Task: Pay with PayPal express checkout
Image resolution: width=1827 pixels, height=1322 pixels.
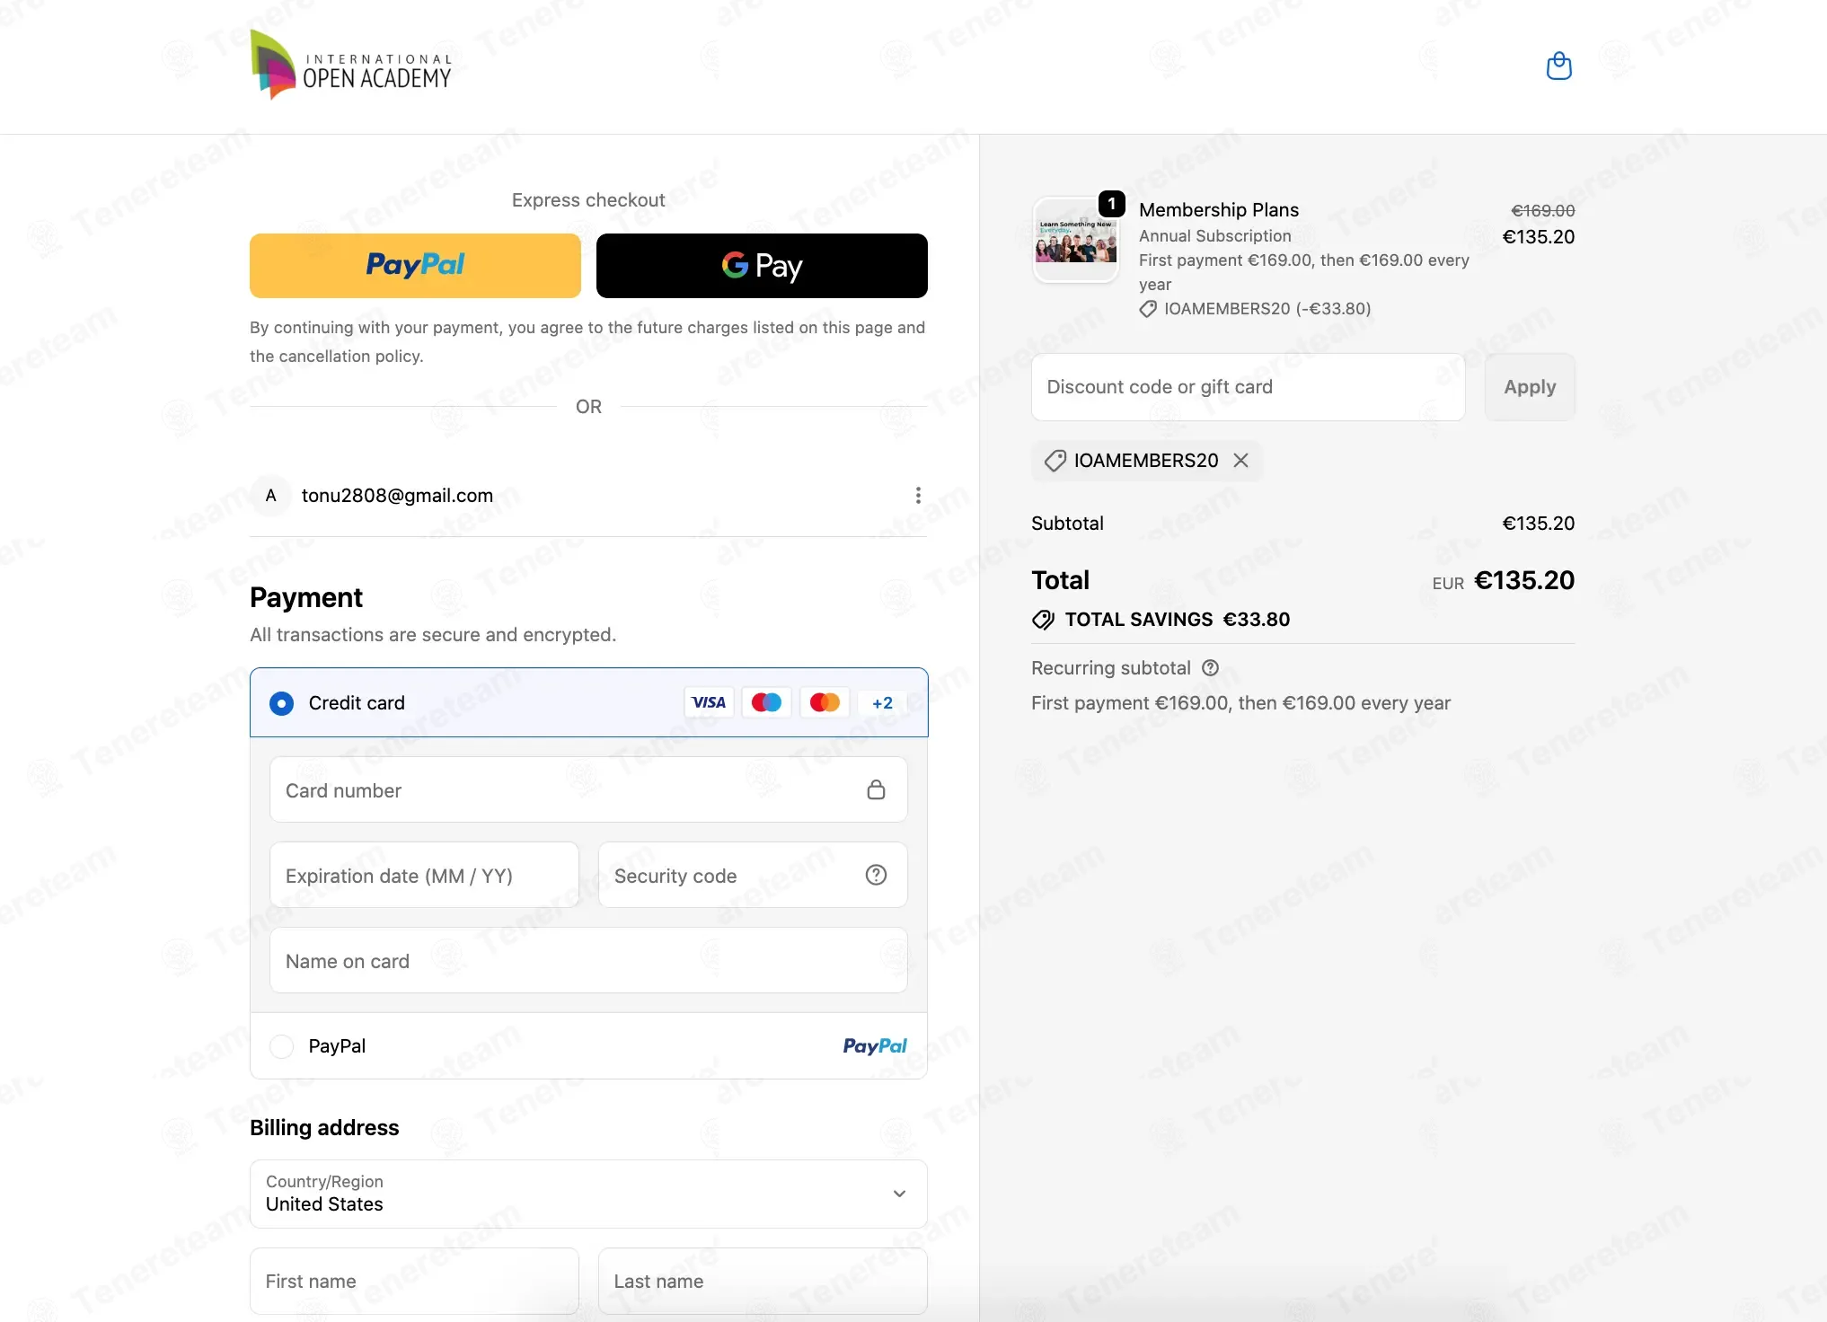Action: (x=415, y=266)
